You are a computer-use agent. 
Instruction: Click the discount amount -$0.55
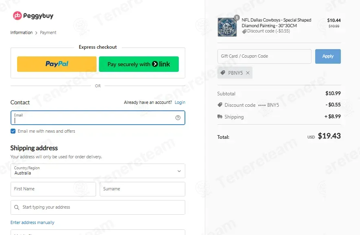[333, 105]
